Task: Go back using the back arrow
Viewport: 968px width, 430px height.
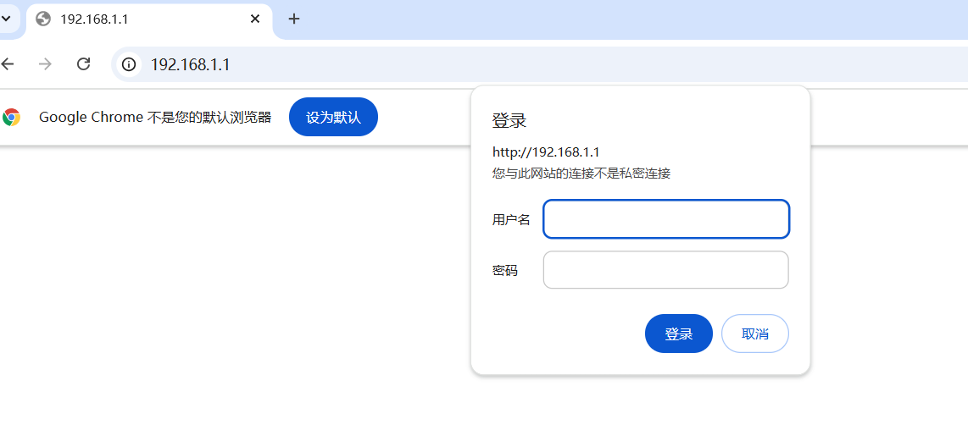Action: click(7, 63)
